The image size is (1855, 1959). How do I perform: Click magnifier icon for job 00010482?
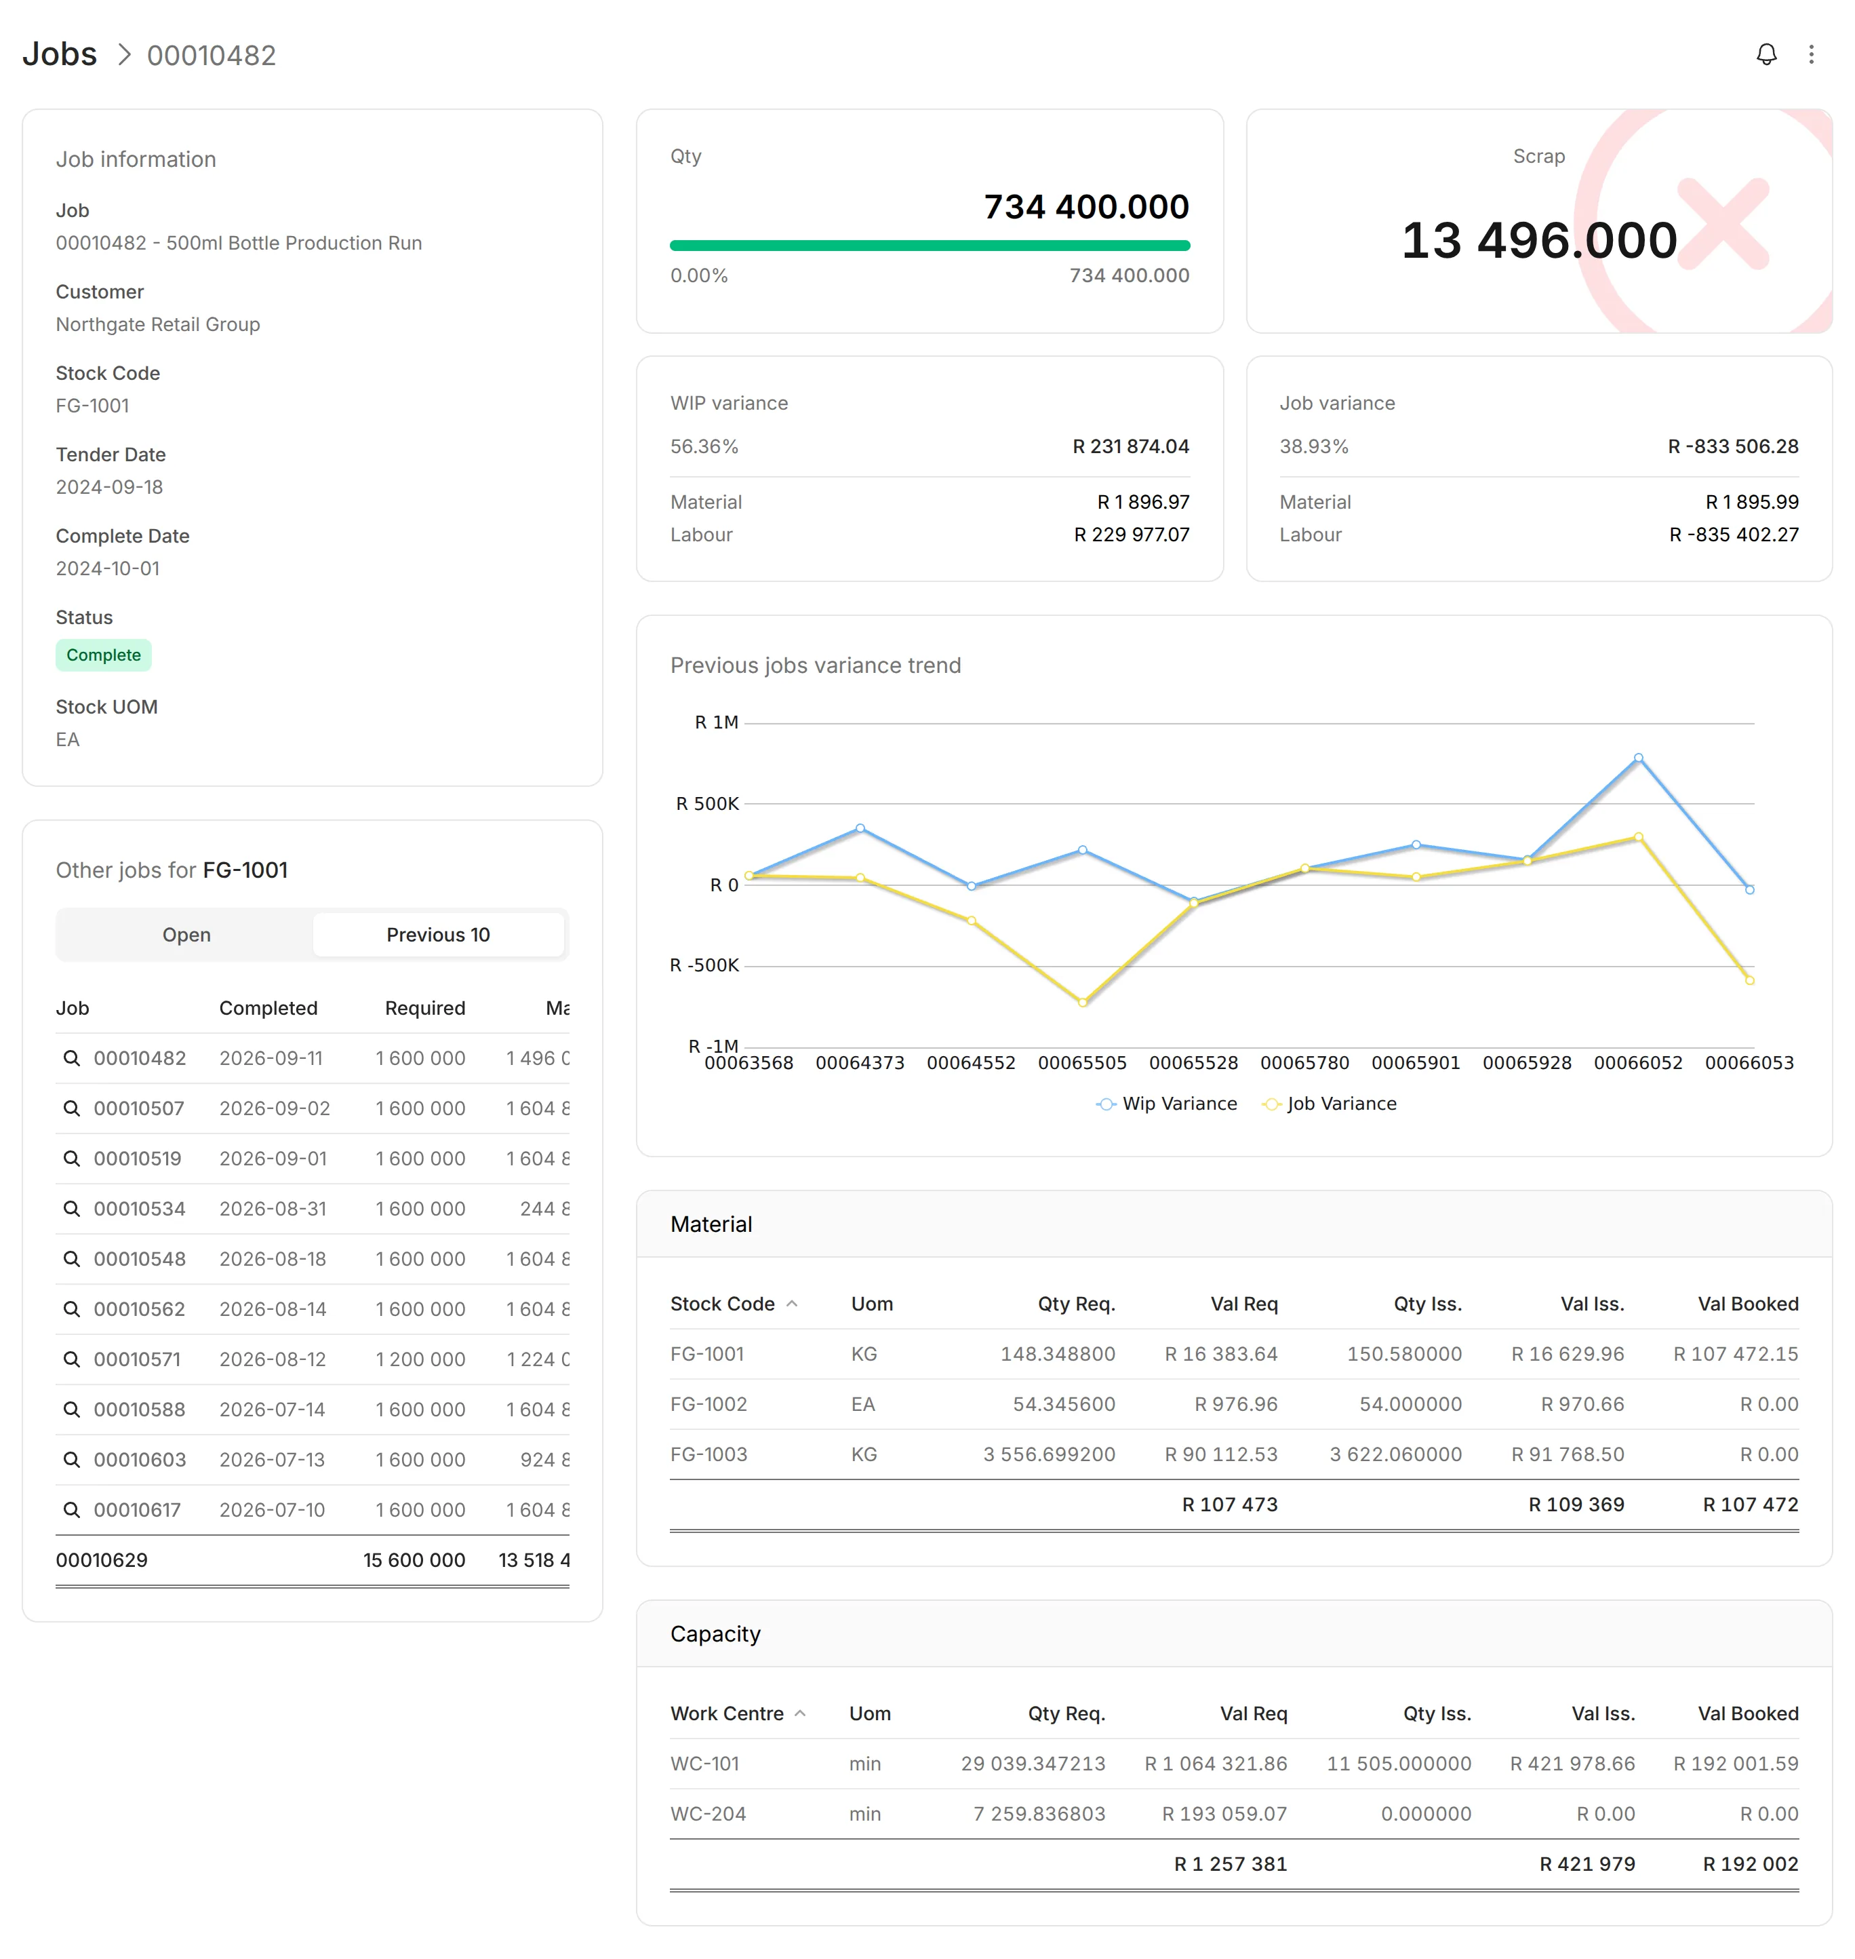71,1058
